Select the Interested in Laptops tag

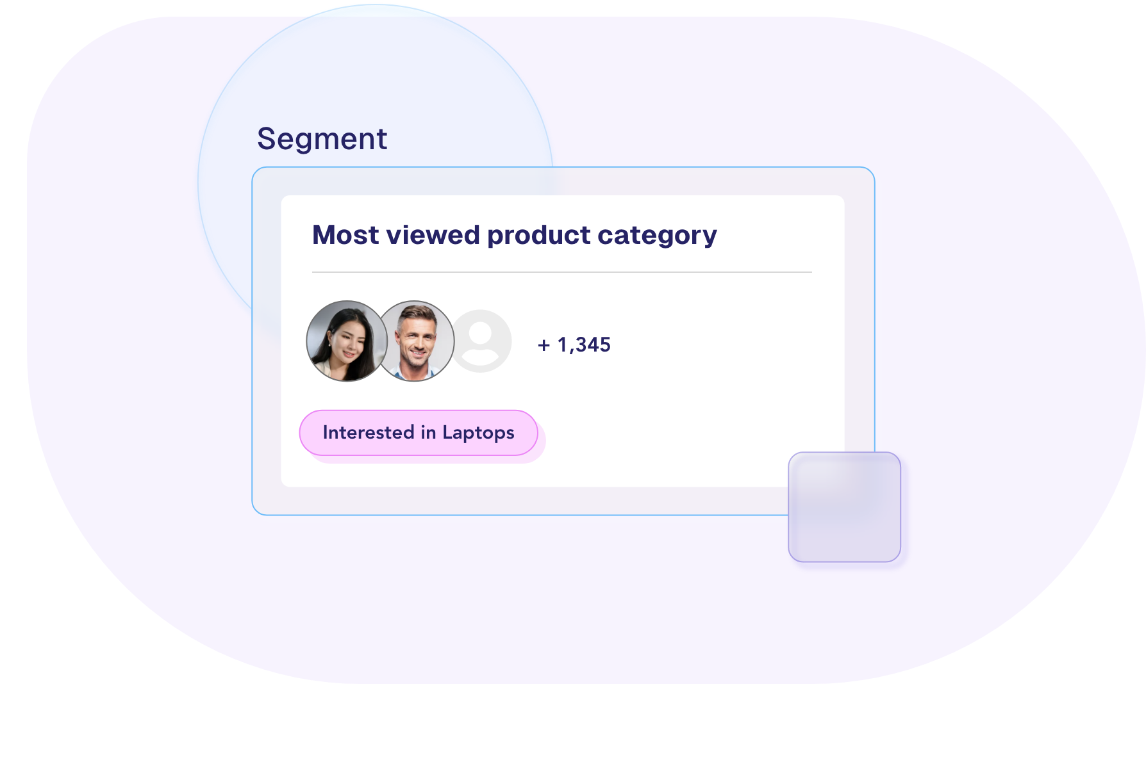point(419,433)
